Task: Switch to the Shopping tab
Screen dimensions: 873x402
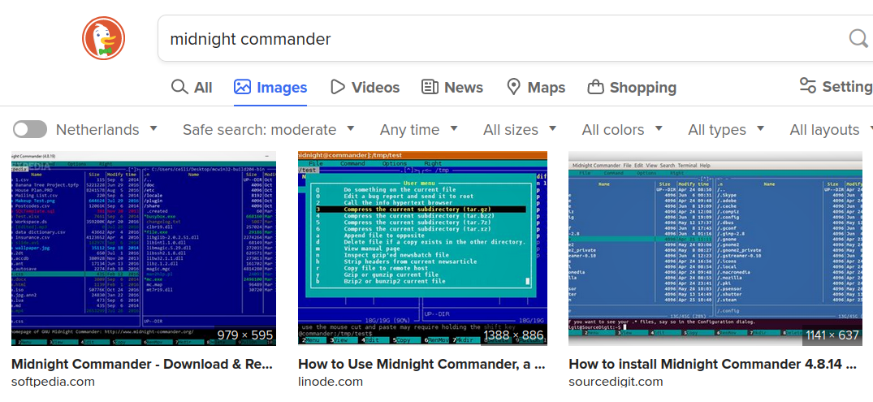Action: tap(632, 88)
